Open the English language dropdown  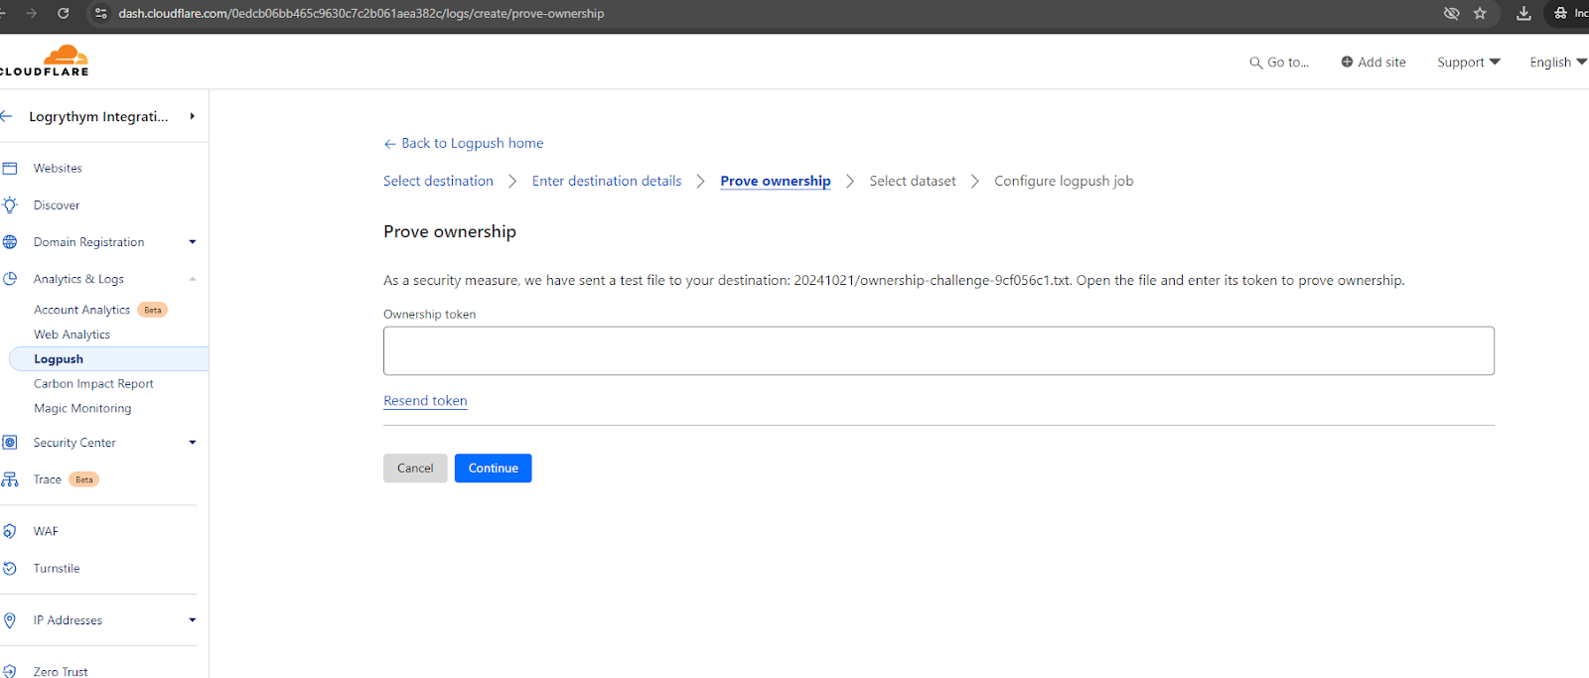pyautogui.click(x=1557, y=62)
